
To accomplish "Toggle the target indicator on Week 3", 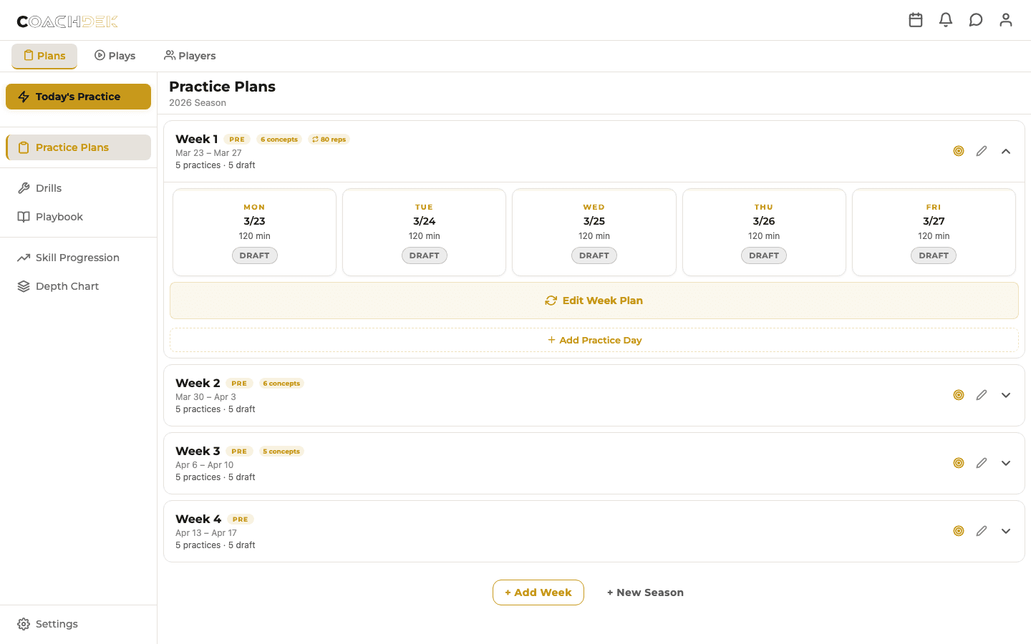I will click(x=959, y=462).
